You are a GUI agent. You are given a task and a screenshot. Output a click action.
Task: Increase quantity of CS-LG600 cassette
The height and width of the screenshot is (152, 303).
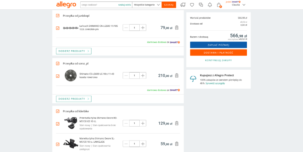tap(143, 75)
